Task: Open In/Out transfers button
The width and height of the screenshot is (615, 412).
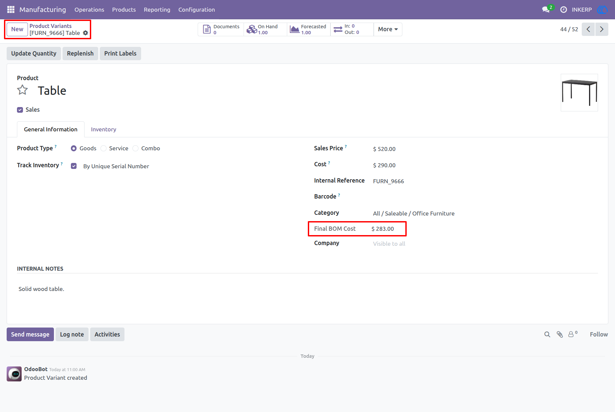Action: (352, 29)
